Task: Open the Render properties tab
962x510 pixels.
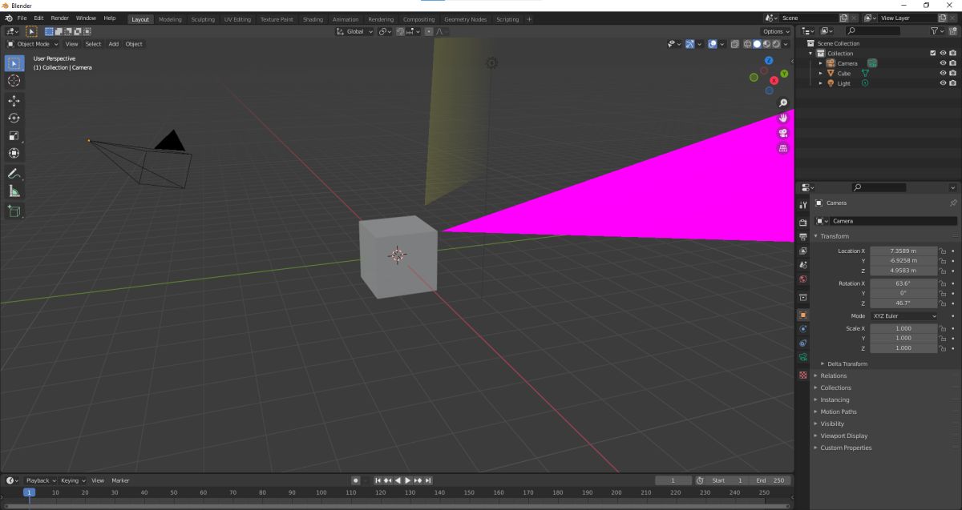Action: 802,223
